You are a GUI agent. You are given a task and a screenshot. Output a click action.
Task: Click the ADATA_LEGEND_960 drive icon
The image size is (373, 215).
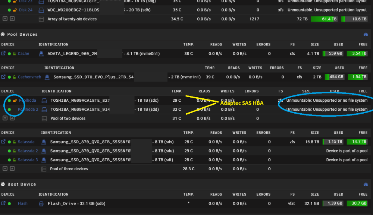(41, 54)
